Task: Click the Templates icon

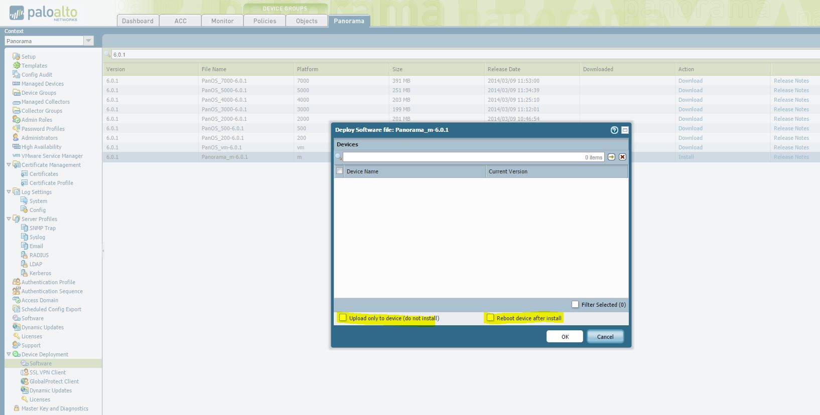Action: (17, 66)
